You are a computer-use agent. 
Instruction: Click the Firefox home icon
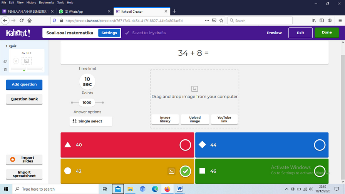coord(30,20)
